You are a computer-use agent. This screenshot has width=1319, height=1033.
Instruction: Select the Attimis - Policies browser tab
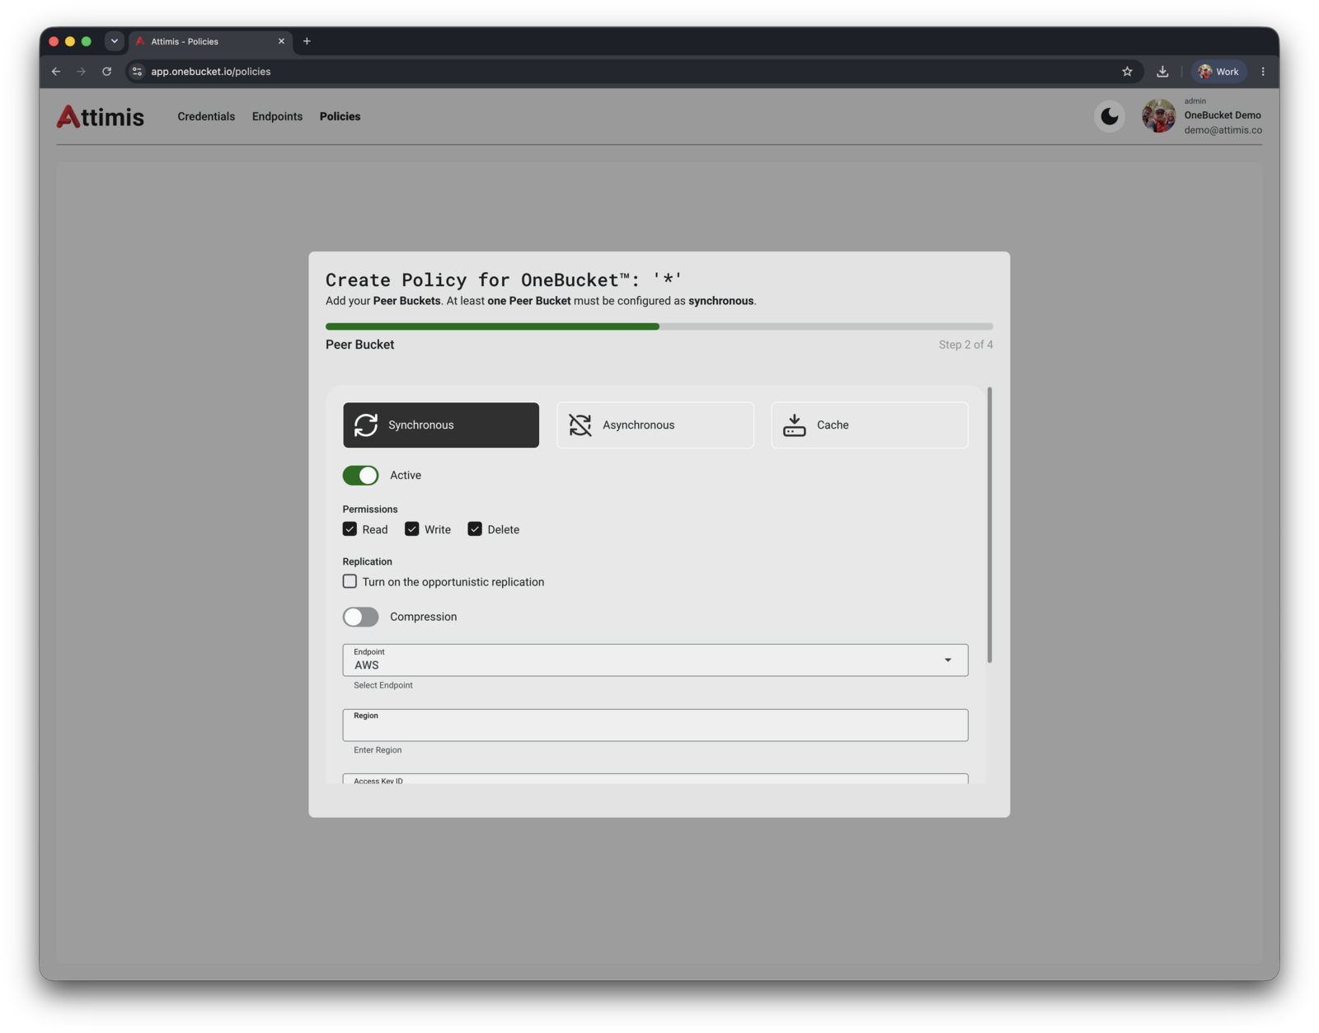(210, 41)
